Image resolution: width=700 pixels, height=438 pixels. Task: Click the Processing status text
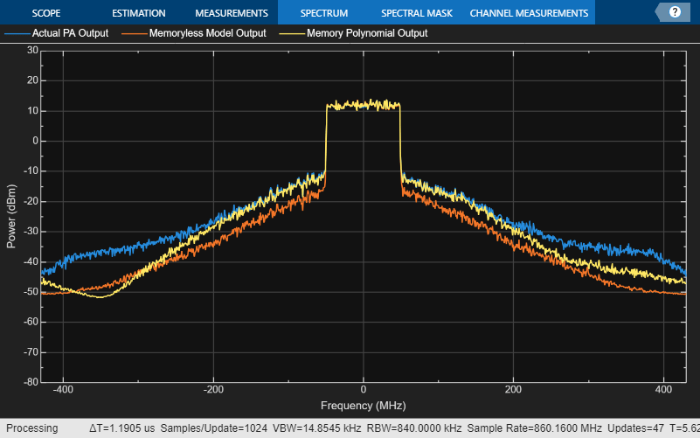click(31, 428)
